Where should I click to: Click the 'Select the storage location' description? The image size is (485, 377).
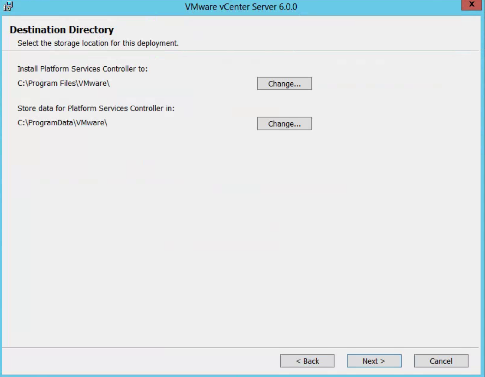[x=98, y=43]
